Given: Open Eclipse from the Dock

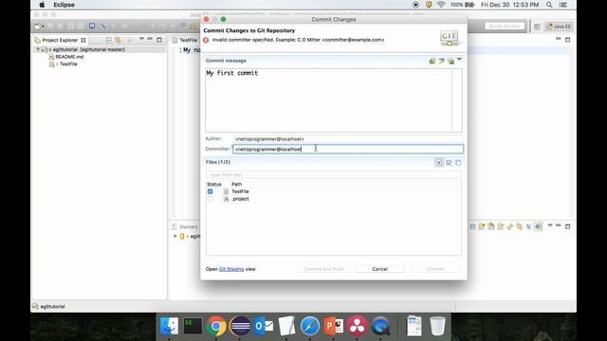Looking at the screenshot, I should [x=240, y=326].
